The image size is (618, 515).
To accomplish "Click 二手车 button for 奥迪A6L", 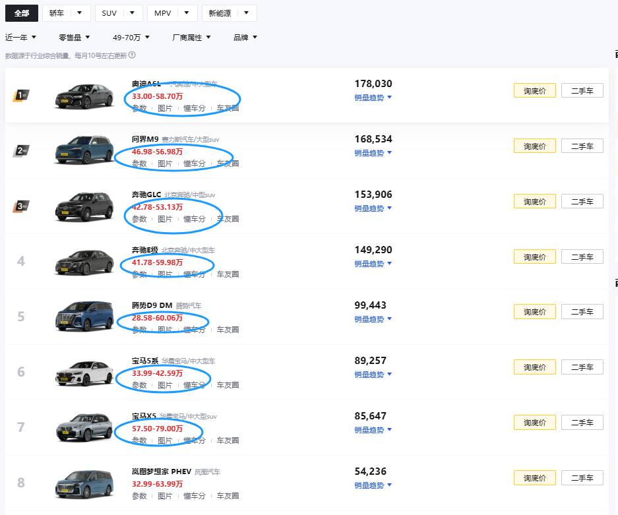I will 582,90.
